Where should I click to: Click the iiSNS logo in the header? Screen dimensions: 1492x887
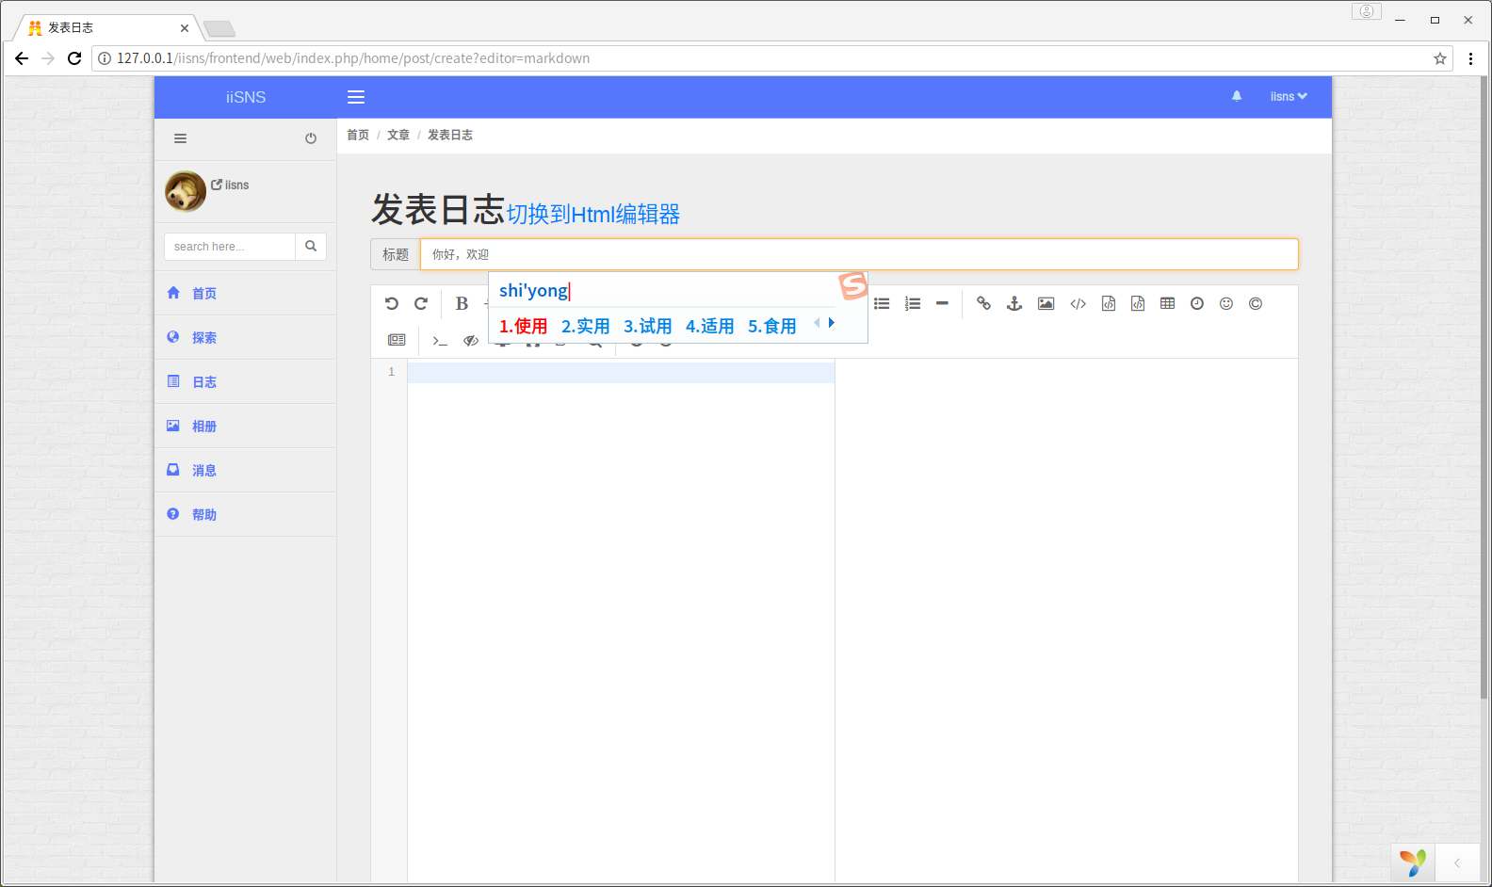pos(246,97)
